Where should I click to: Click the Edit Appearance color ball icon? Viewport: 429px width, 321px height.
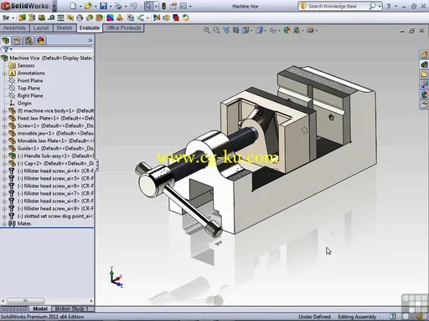pos(287,30)
